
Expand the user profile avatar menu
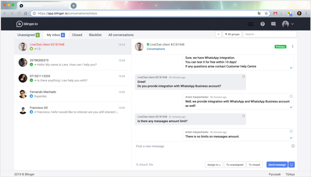[288, 24]
